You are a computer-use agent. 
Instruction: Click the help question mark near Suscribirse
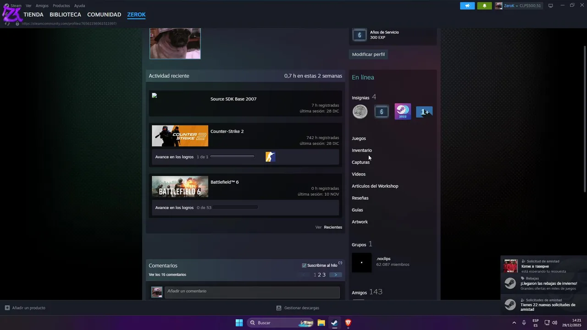click(x=340, y=263)
